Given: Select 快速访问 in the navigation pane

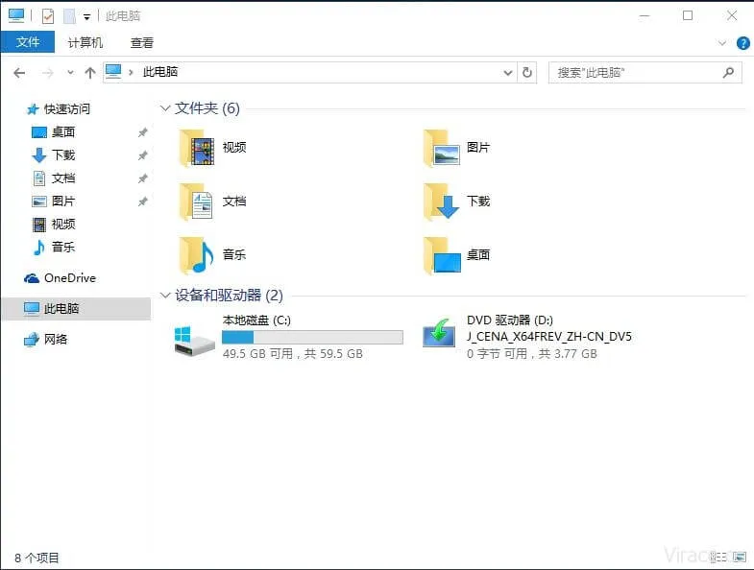Looking at the screenshot, I should 66,109.
